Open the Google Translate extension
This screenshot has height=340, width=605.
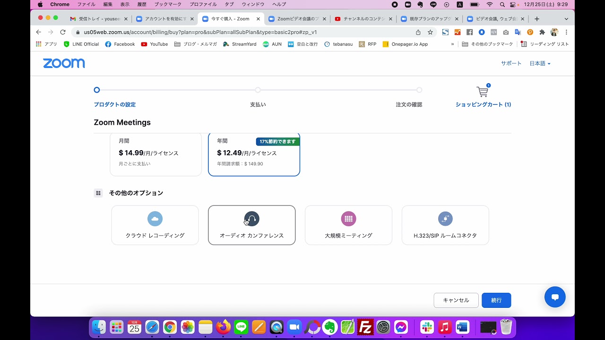click(518, 32)
